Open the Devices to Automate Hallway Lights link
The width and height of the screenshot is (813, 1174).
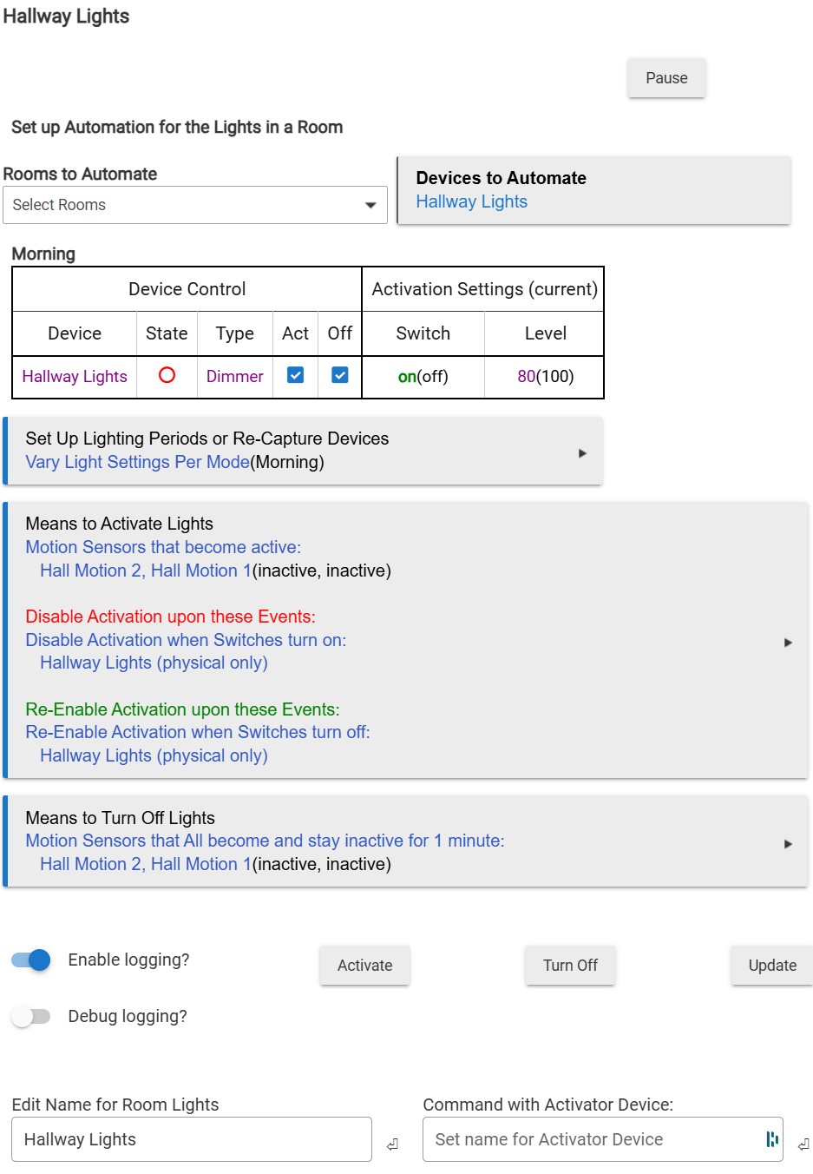472,201
